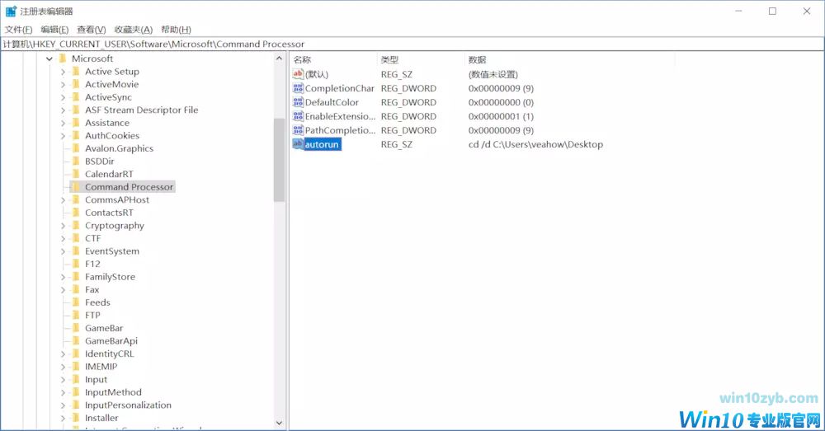Expand the InputMethod key
Image resolution: width=825 pixels, height=431 pixels.
[63, 392]
